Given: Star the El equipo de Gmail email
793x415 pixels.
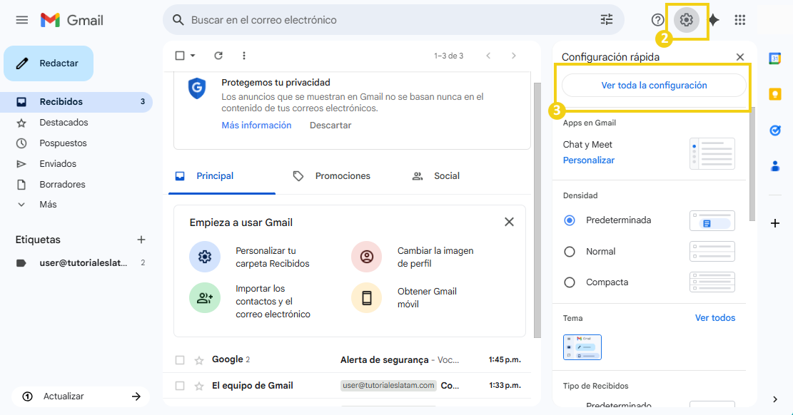Looking at the screenshot, I should [199, 386].
